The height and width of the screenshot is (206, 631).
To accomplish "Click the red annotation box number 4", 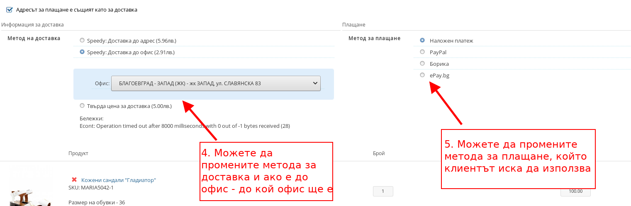I will coord(266,171).
